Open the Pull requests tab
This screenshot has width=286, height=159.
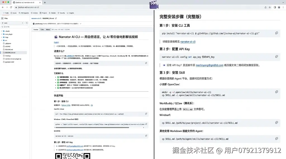24,13
